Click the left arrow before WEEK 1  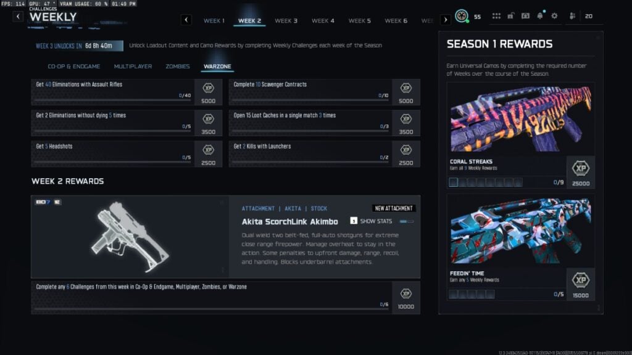point(186,20)
